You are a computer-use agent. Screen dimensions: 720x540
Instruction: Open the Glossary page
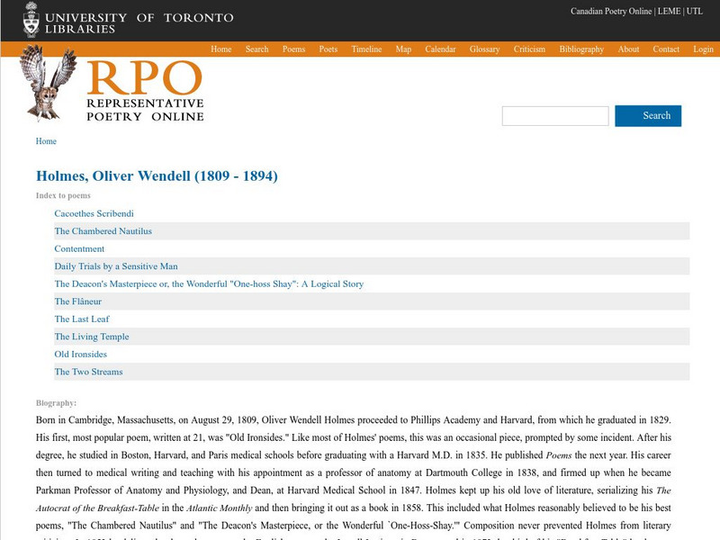point(484,49)
